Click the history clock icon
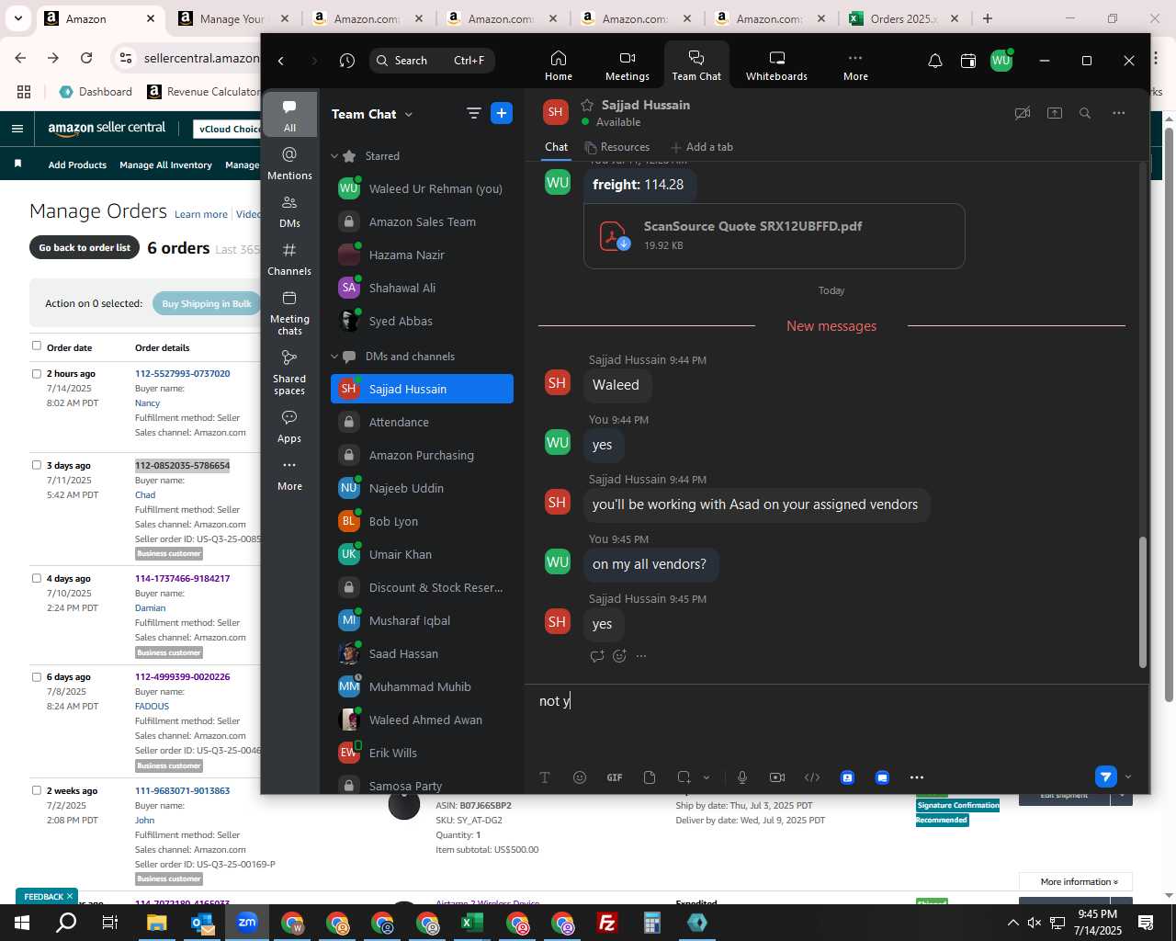Viewport: 1176px width, 941px height. click(x=346, y=61)
